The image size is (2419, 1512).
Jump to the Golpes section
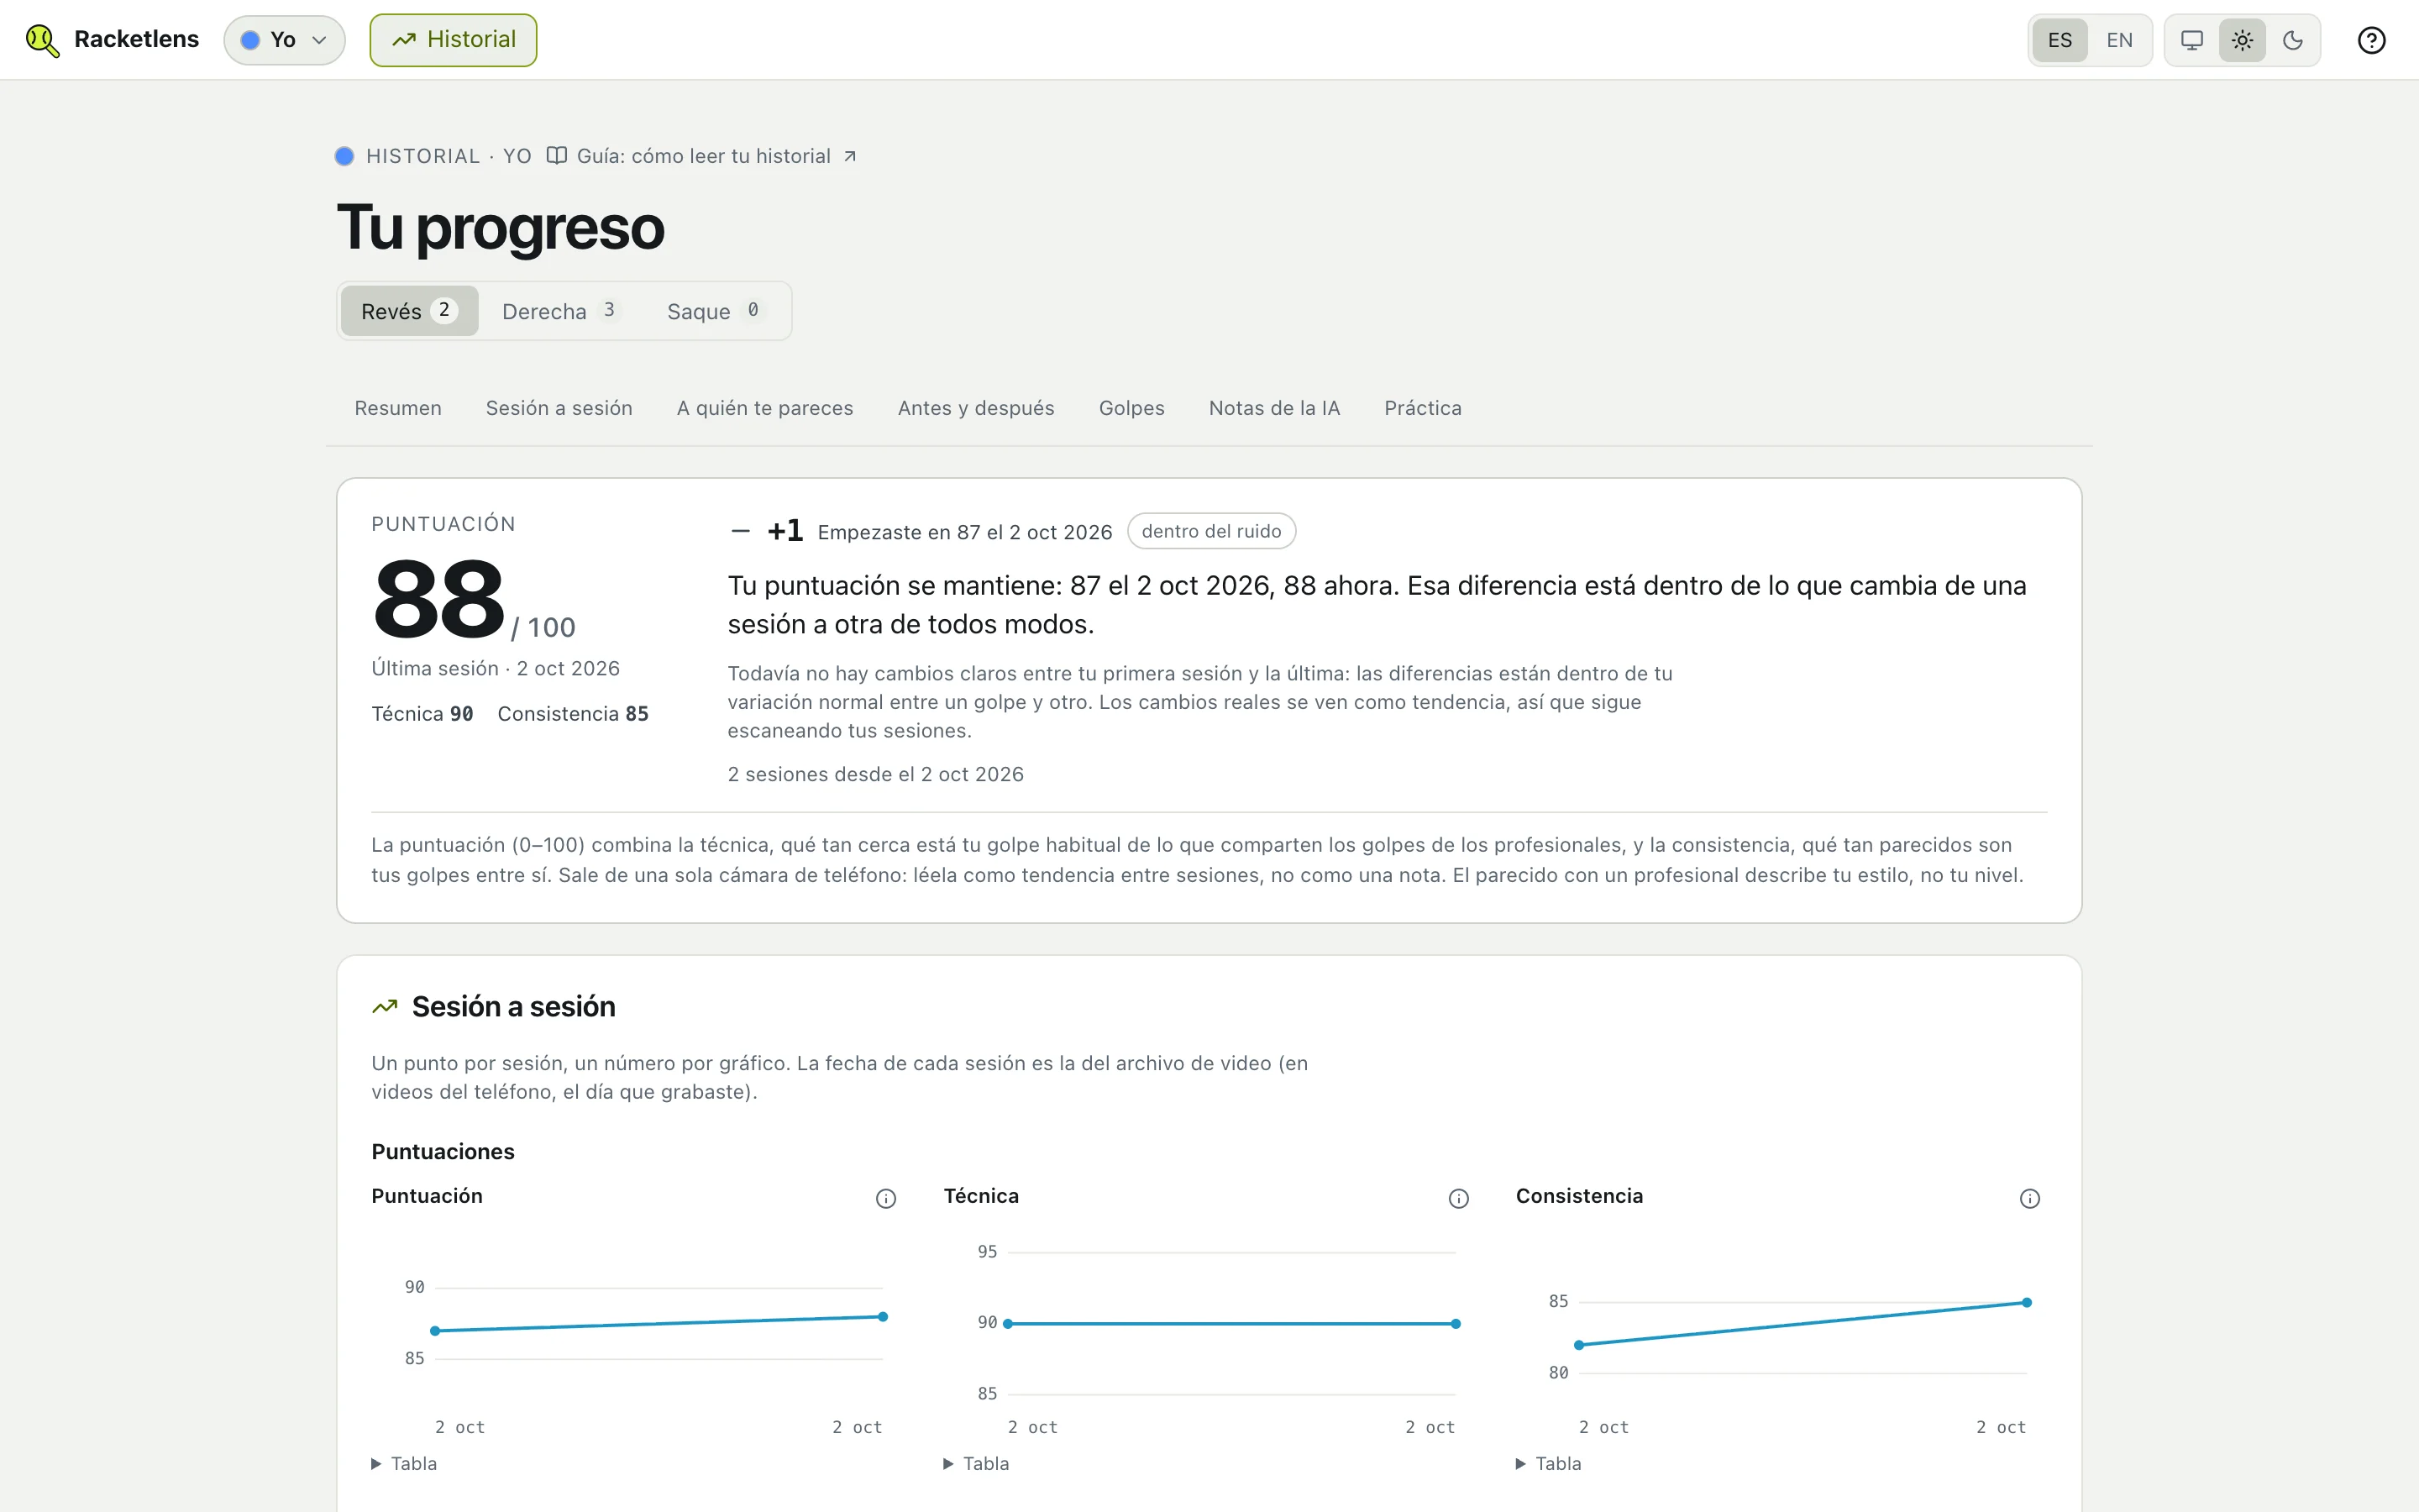click(x=1131, y=408)
